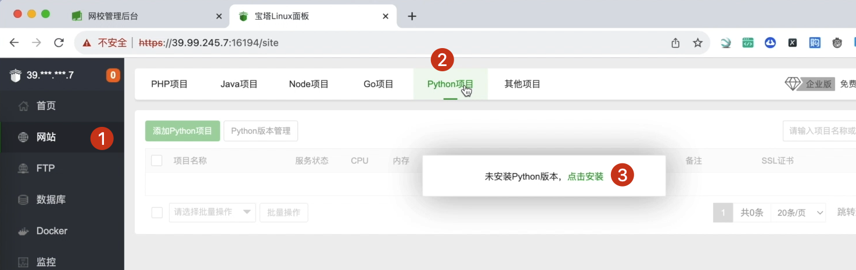856x270 pixels.
Task: Switch to the 其他项目 tab
Action: [x=523, y=84]
